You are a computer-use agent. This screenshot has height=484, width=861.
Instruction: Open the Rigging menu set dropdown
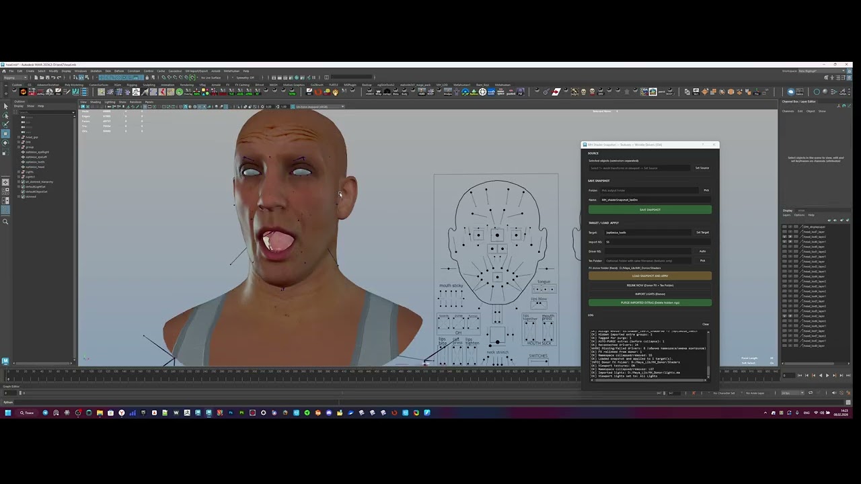[15, 77]
